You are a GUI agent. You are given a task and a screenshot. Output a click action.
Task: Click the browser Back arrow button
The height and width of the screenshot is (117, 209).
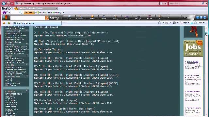pos(4,3)
